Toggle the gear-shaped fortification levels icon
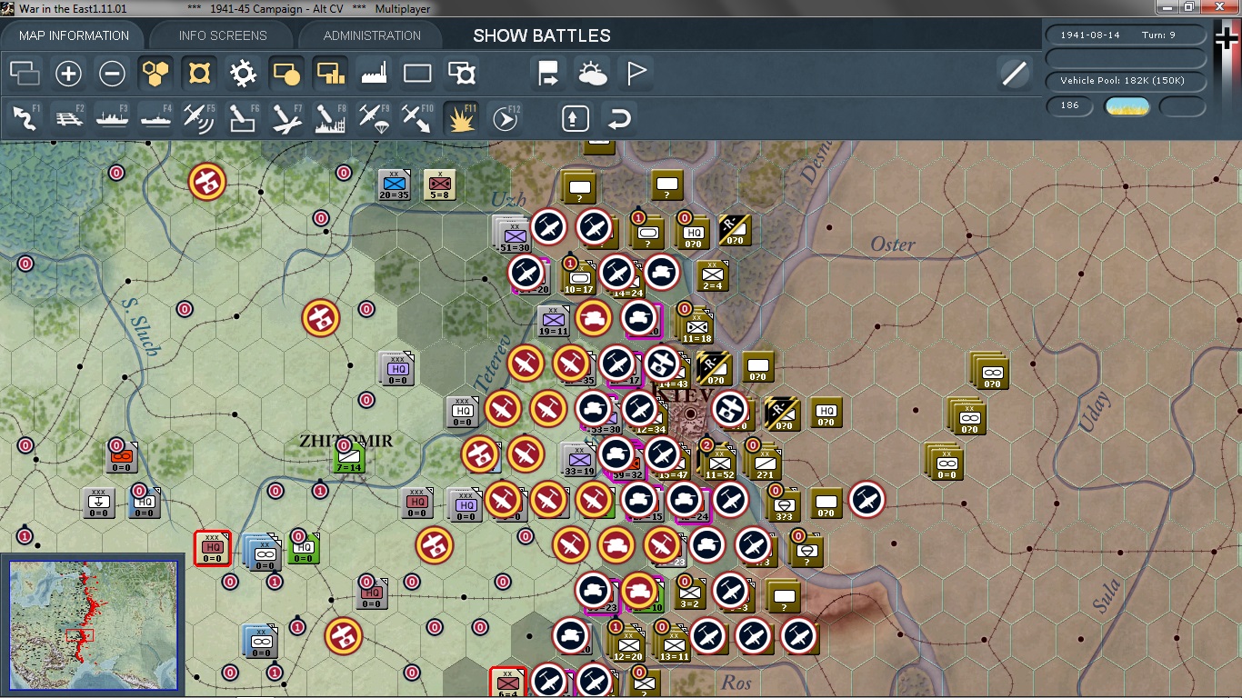Viewport: 1242px width, 698px height. [243, 74]
